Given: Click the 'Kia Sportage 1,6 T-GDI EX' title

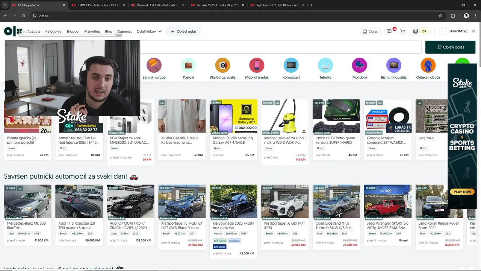Looking at the screenshot, I should (182, 225).
